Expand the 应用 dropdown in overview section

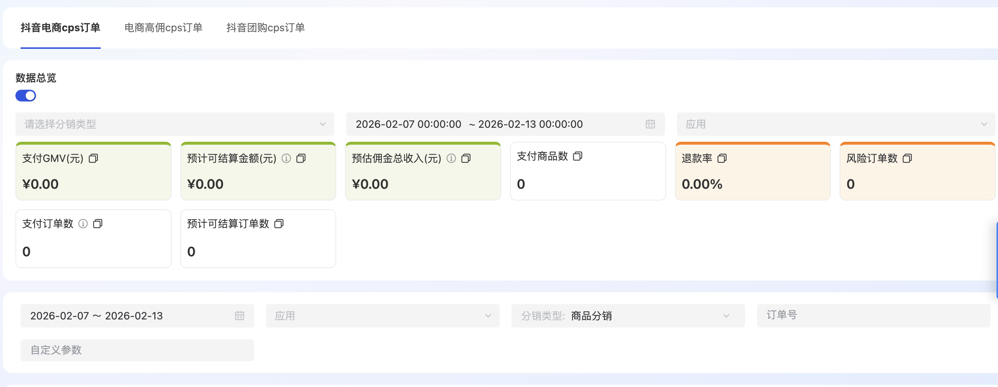tap(835, 124)
